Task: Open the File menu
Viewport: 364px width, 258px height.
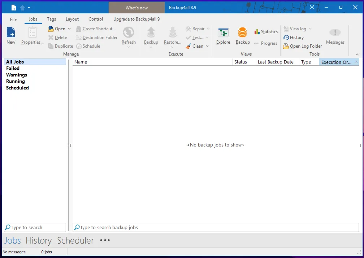Action: click(x=13, y=19)
